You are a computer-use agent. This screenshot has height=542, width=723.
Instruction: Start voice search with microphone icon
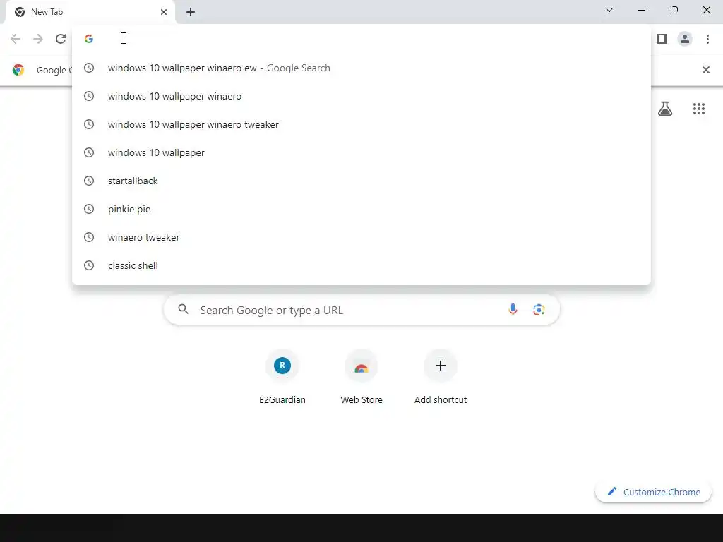[513, 310]
